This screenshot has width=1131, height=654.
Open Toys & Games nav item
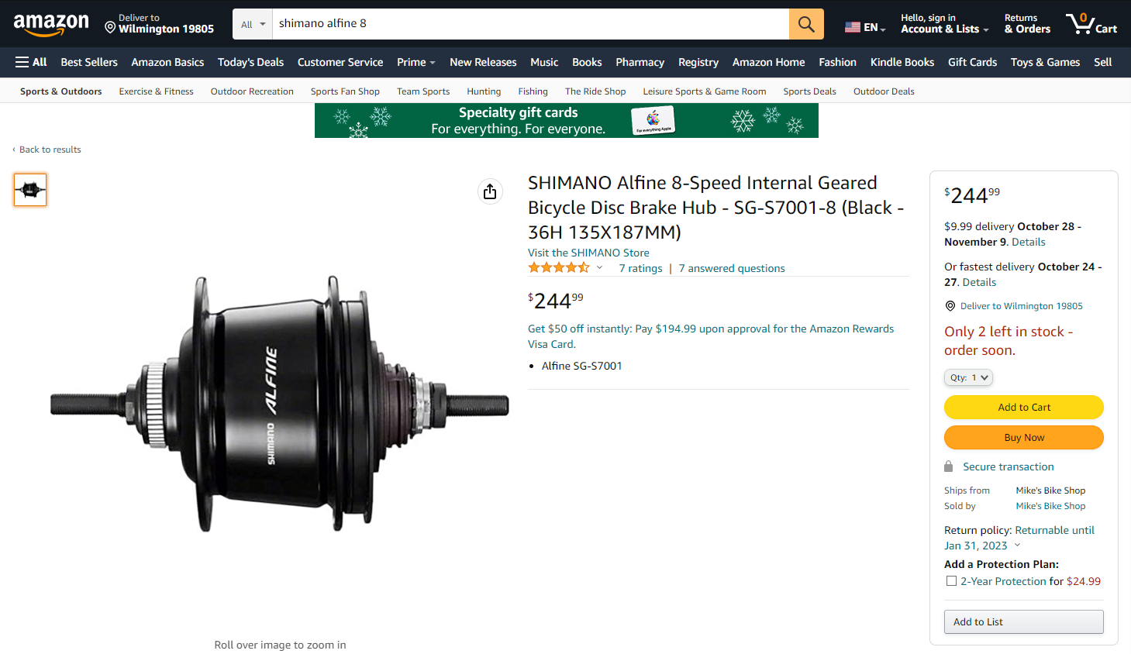1045,62
